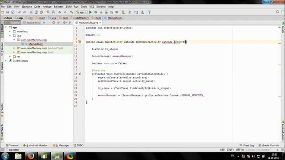Image resolution: width=285 pixels, height=160 pixels.
Task: Click the Open folder toolbar icon
Action: pos(3,12)
